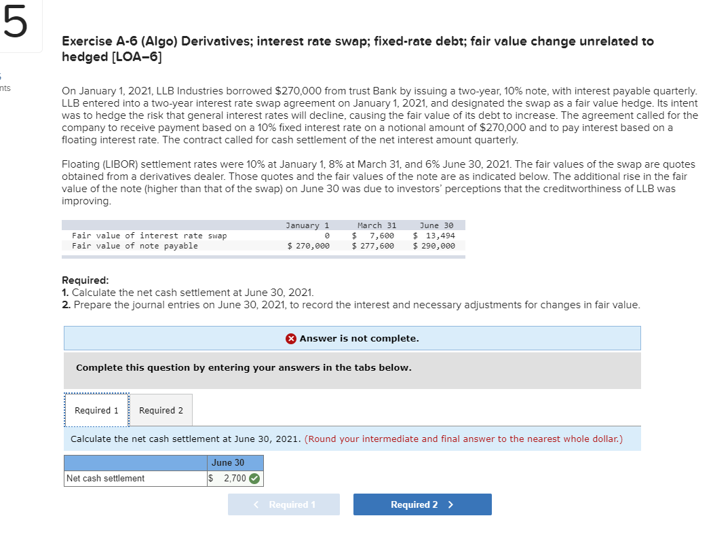
Task: Click the Required 2 navigation button
Action: (422, 504)
